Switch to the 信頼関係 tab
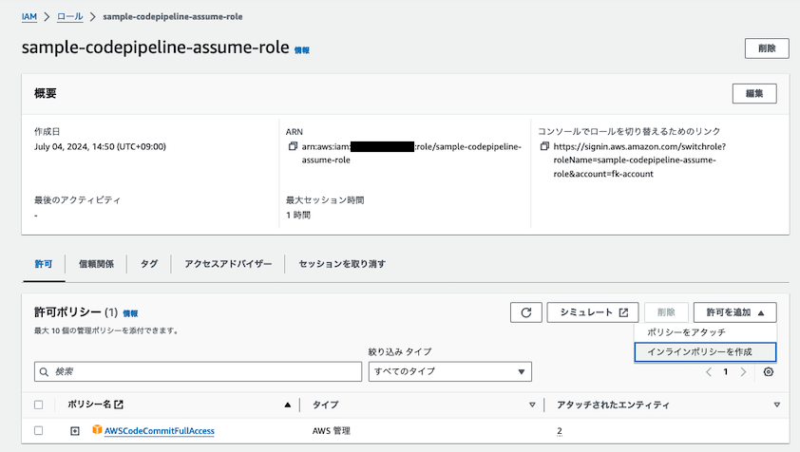The image size is (800, 452). (96, 263)
